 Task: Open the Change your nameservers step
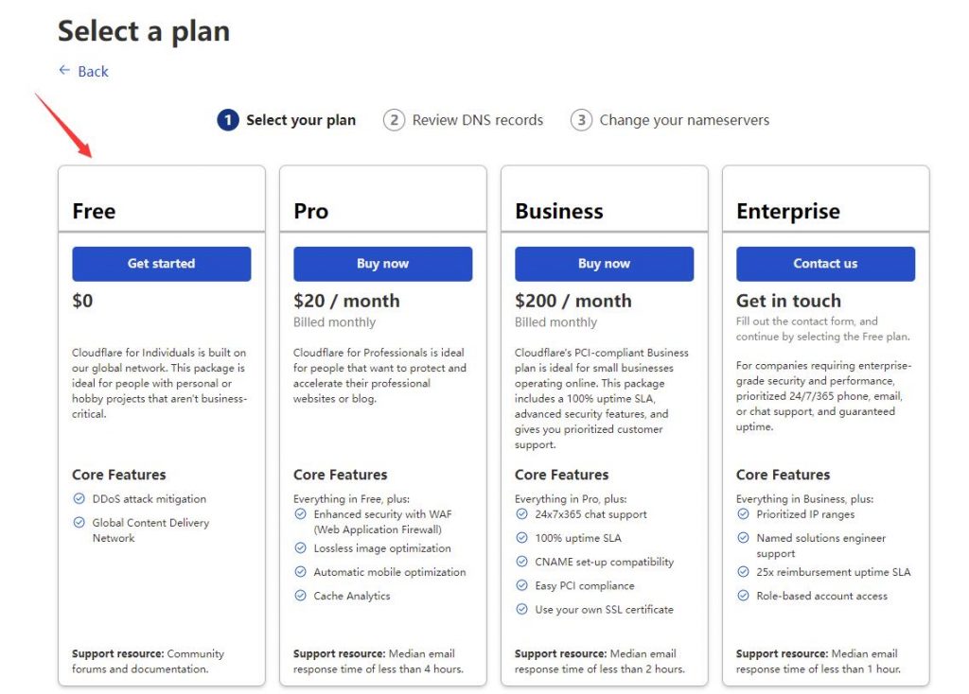click(x=684, y=120)
